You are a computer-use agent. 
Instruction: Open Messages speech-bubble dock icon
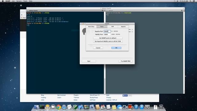(119, 107)
